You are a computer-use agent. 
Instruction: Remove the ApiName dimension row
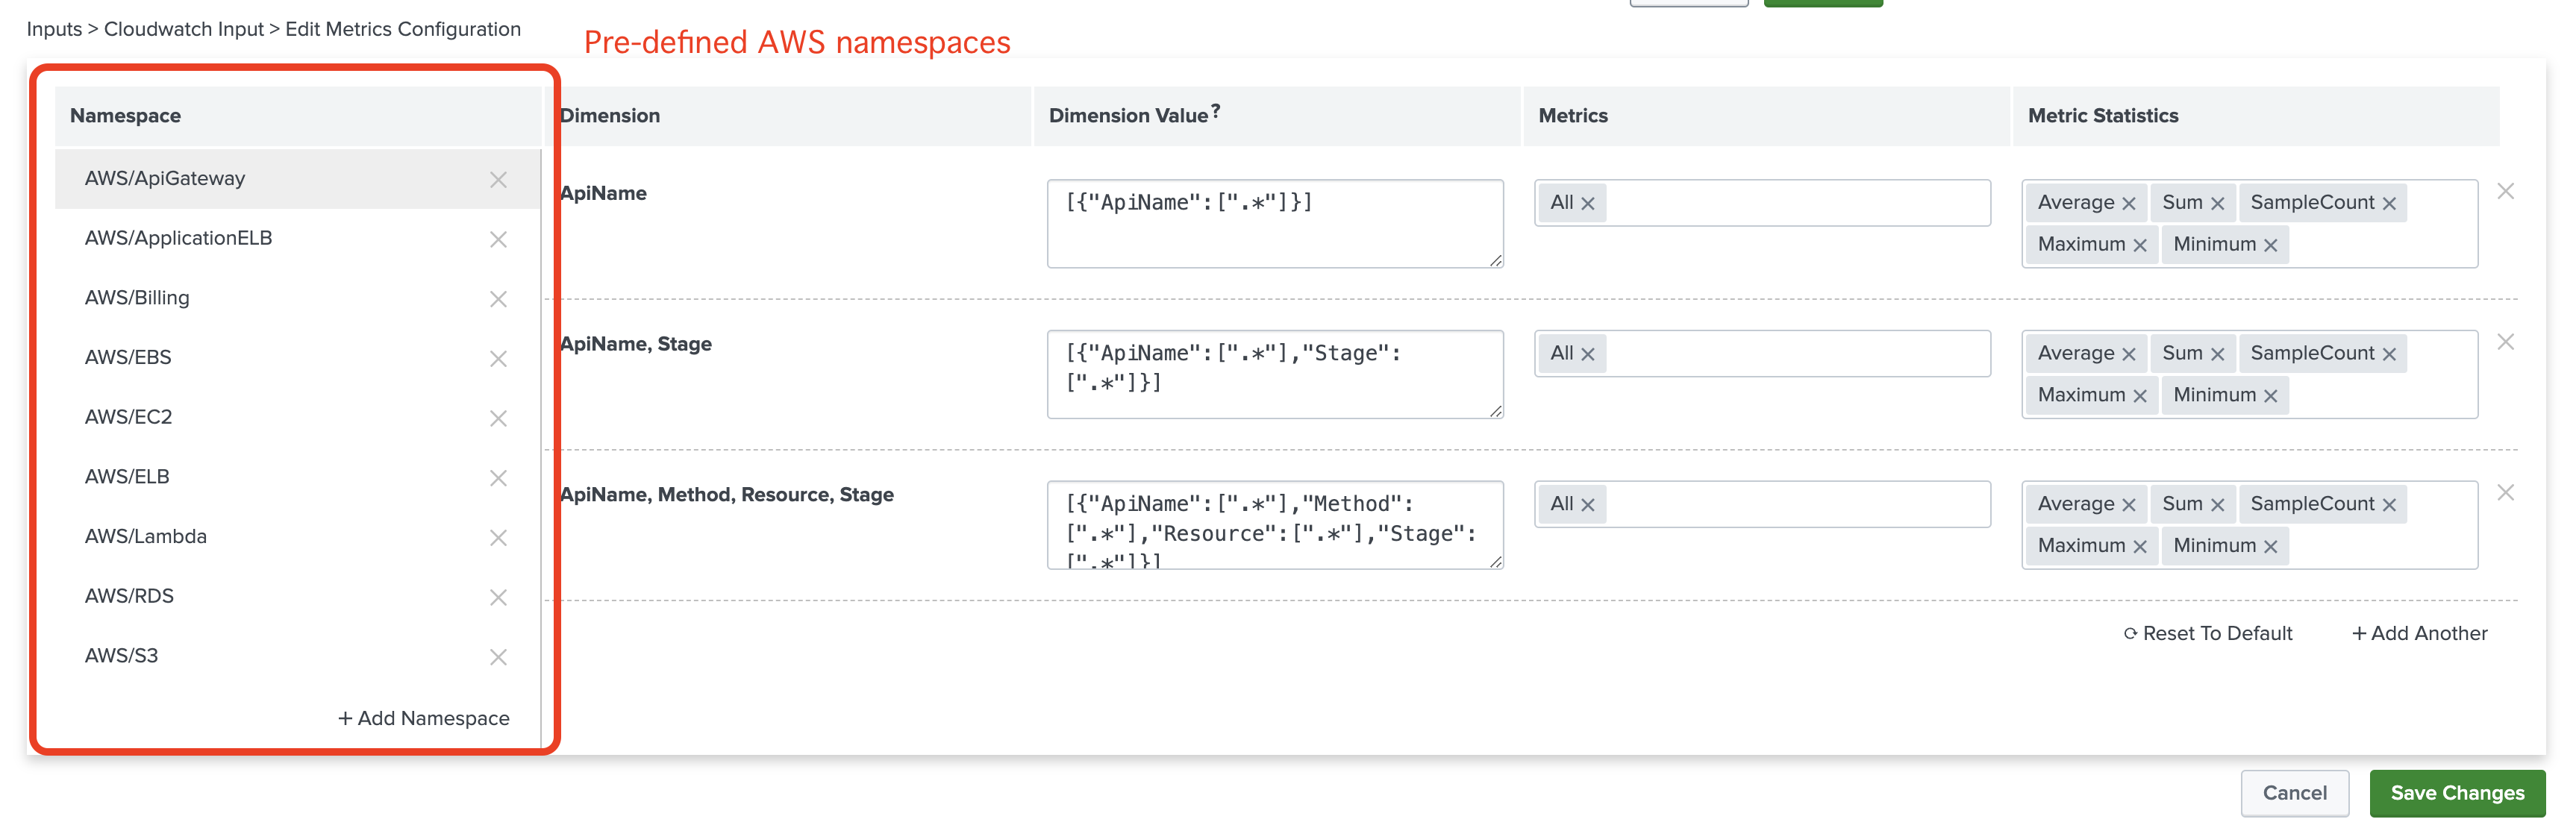pyautogui.click(x=2505, y=191)
